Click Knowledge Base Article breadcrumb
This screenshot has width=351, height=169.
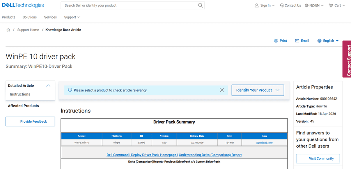[x=63, y=30]
